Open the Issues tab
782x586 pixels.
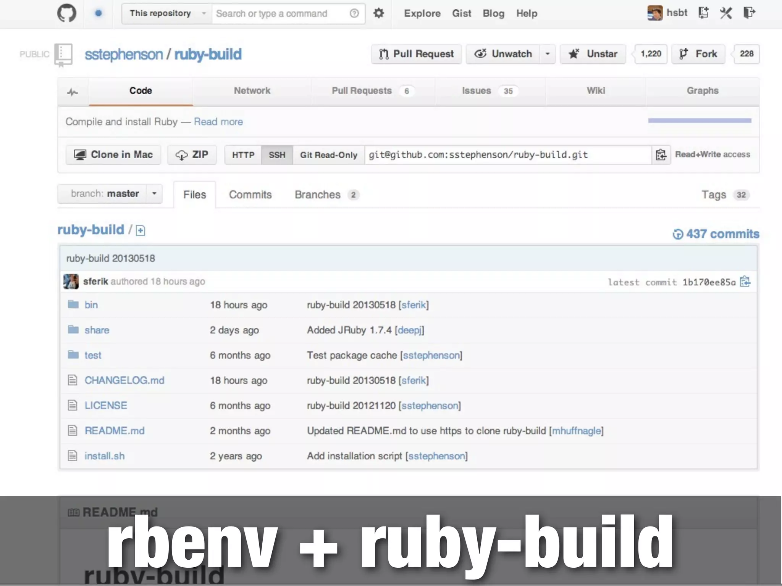[490, 91]
